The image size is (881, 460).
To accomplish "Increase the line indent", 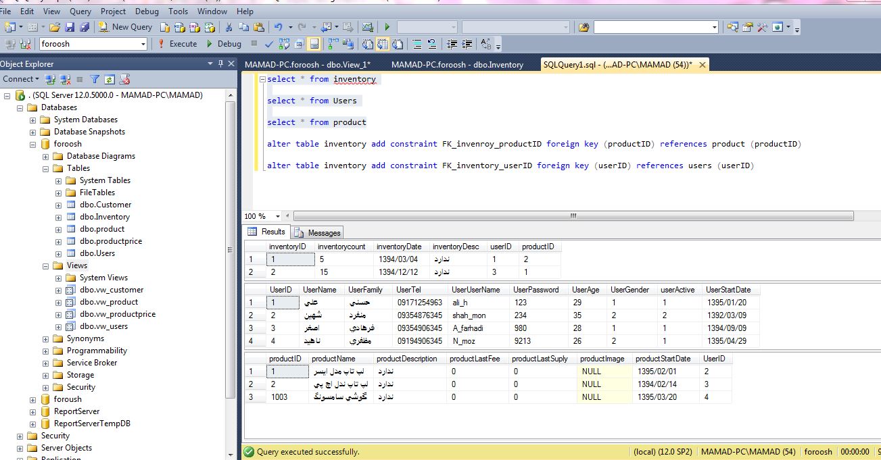I will coord(467,44).
